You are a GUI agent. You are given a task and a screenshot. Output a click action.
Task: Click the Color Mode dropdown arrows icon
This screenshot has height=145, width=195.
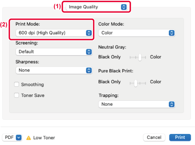tap(172, 33)
